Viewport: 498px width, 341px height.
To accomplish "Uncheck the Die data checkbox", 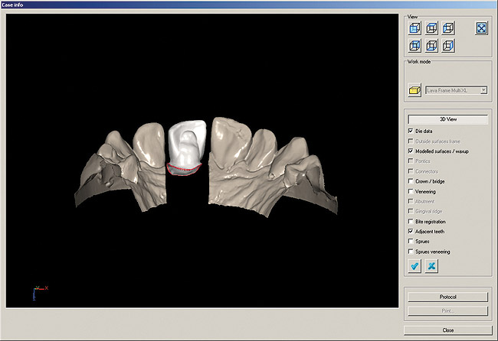I will point(411,132).
